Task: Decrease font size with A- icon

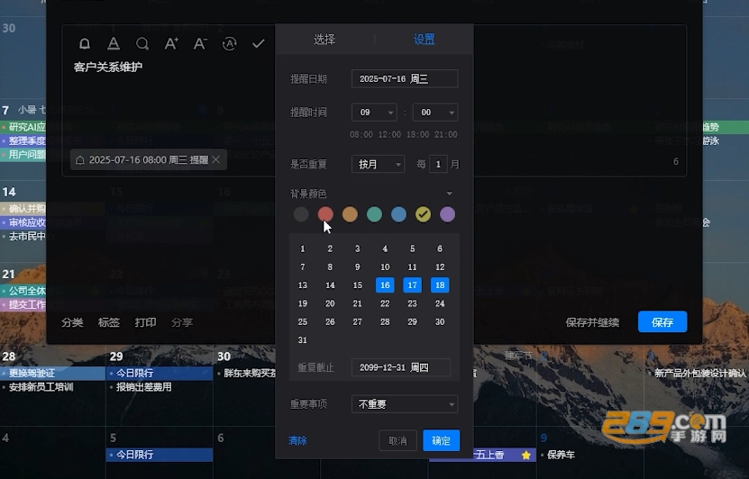Action: (200, 44)
